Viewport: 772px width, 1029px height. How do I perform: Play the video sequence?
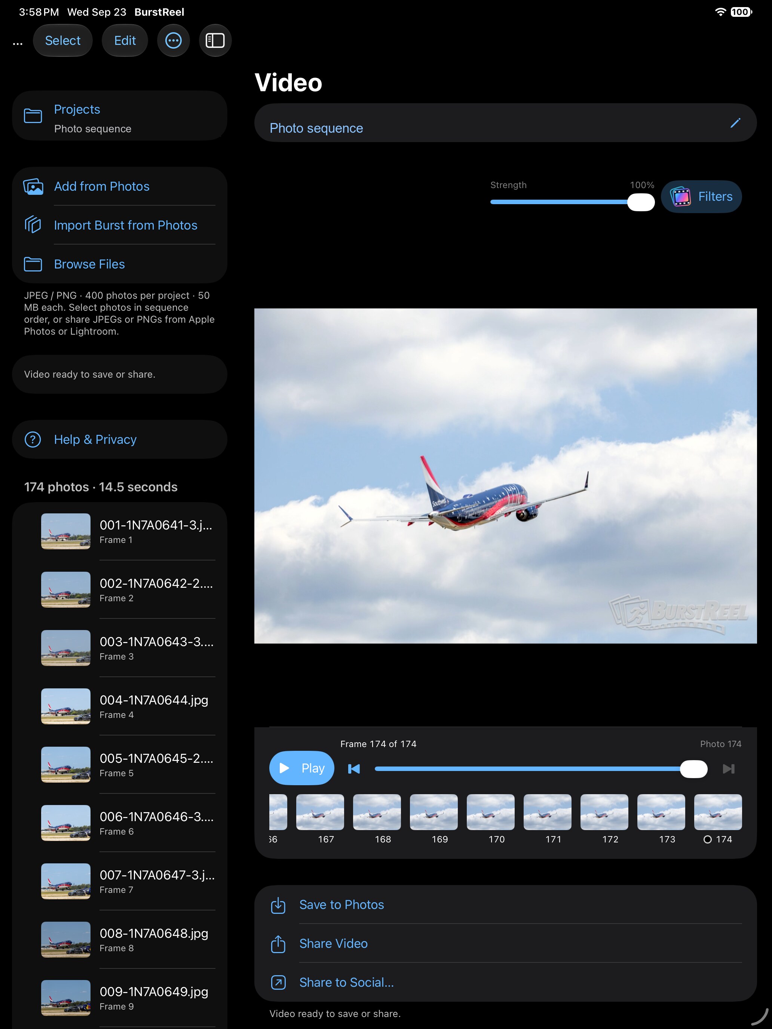click(301, 768)
